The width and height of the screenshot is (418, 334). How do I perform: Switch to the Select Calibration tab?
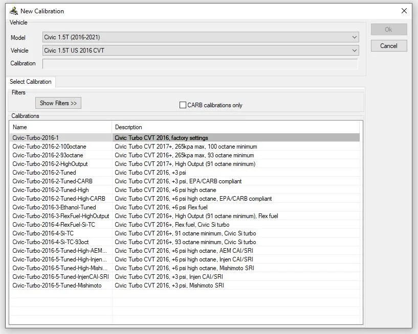31,82
